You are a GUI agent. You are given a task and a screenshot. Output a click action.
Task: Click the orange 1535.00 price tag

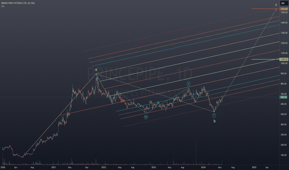pyautogui.click(x=284, y=9)
